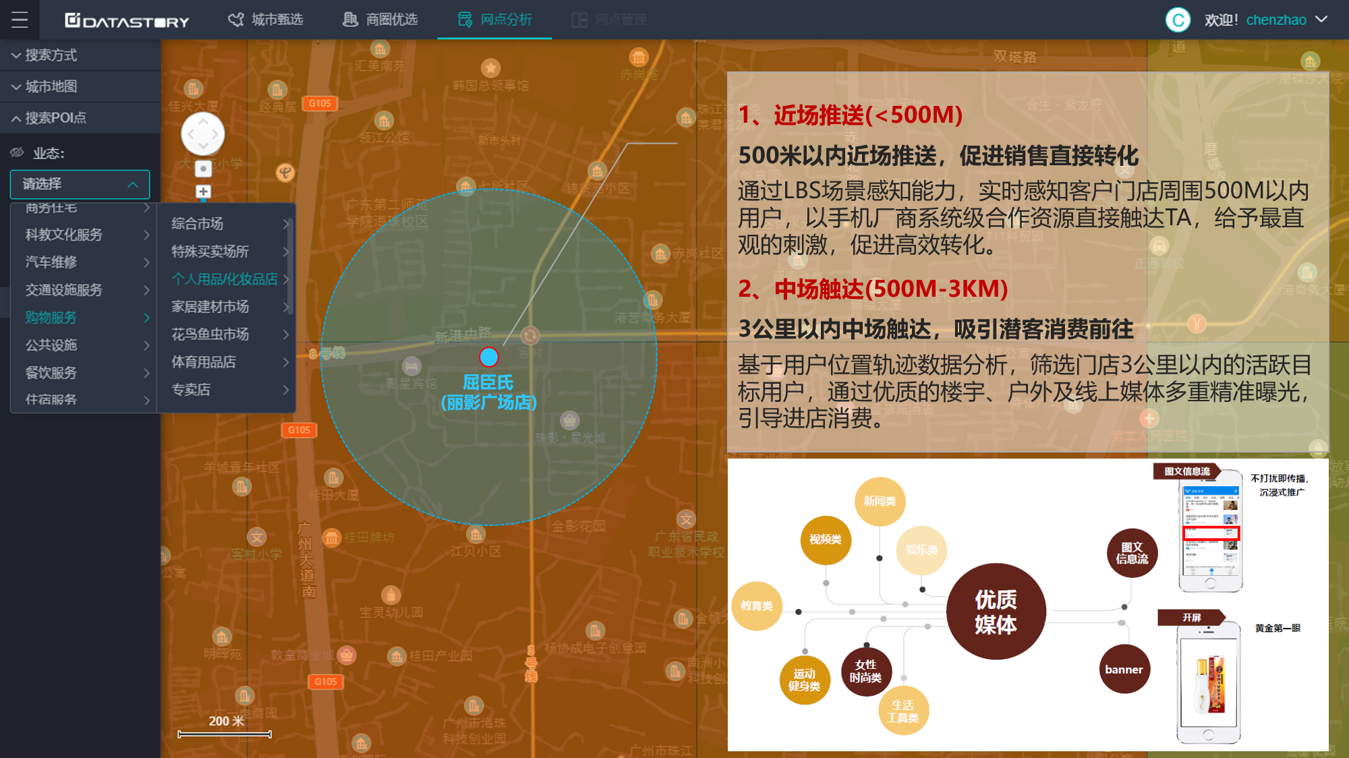
Task: Select 个人用品/化妆品店 subcategory
Action: click(226, 279)
